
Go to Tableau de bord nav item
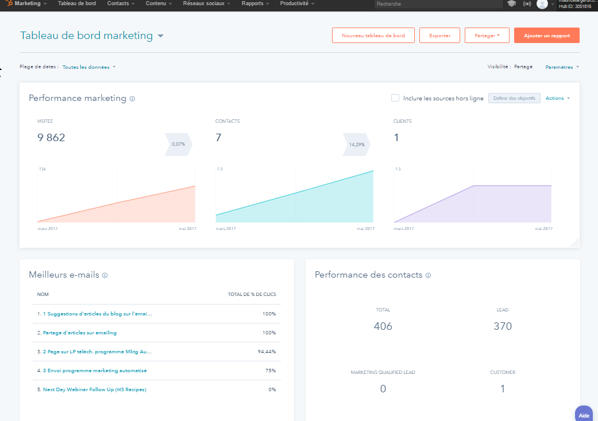(76, 3)
